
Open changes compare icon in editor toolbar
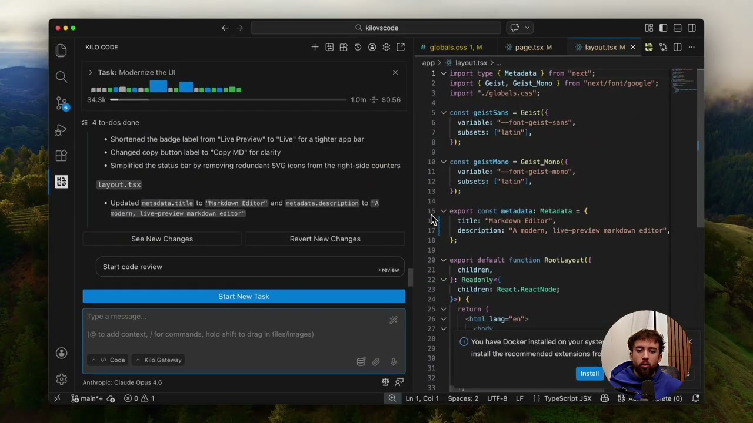tap(663, 47)
